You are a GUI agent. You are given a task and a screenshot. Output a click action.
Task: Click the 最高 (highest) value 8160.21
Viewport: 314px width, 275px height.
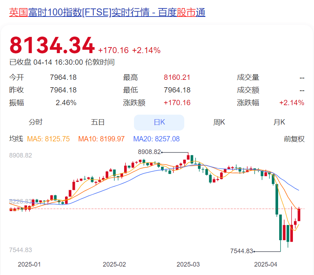point(176,77)
